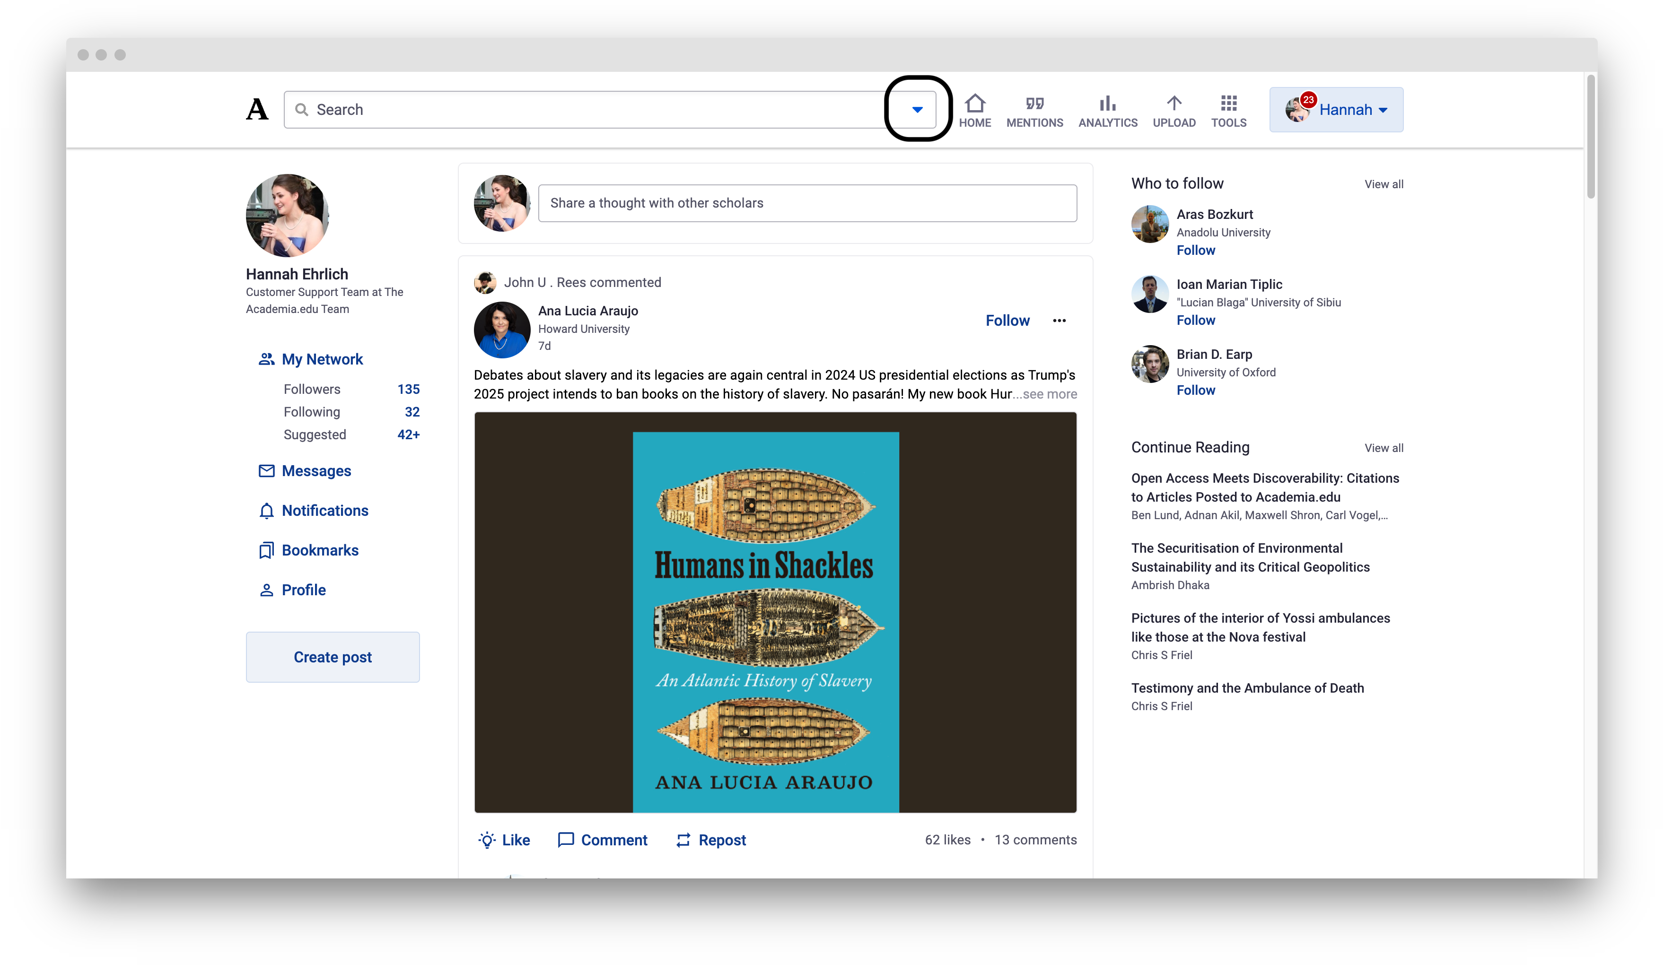Follow Ana Lucia Araujo from the post
This screenshot has height=973, width=1664.
[x=1007, y=321]
